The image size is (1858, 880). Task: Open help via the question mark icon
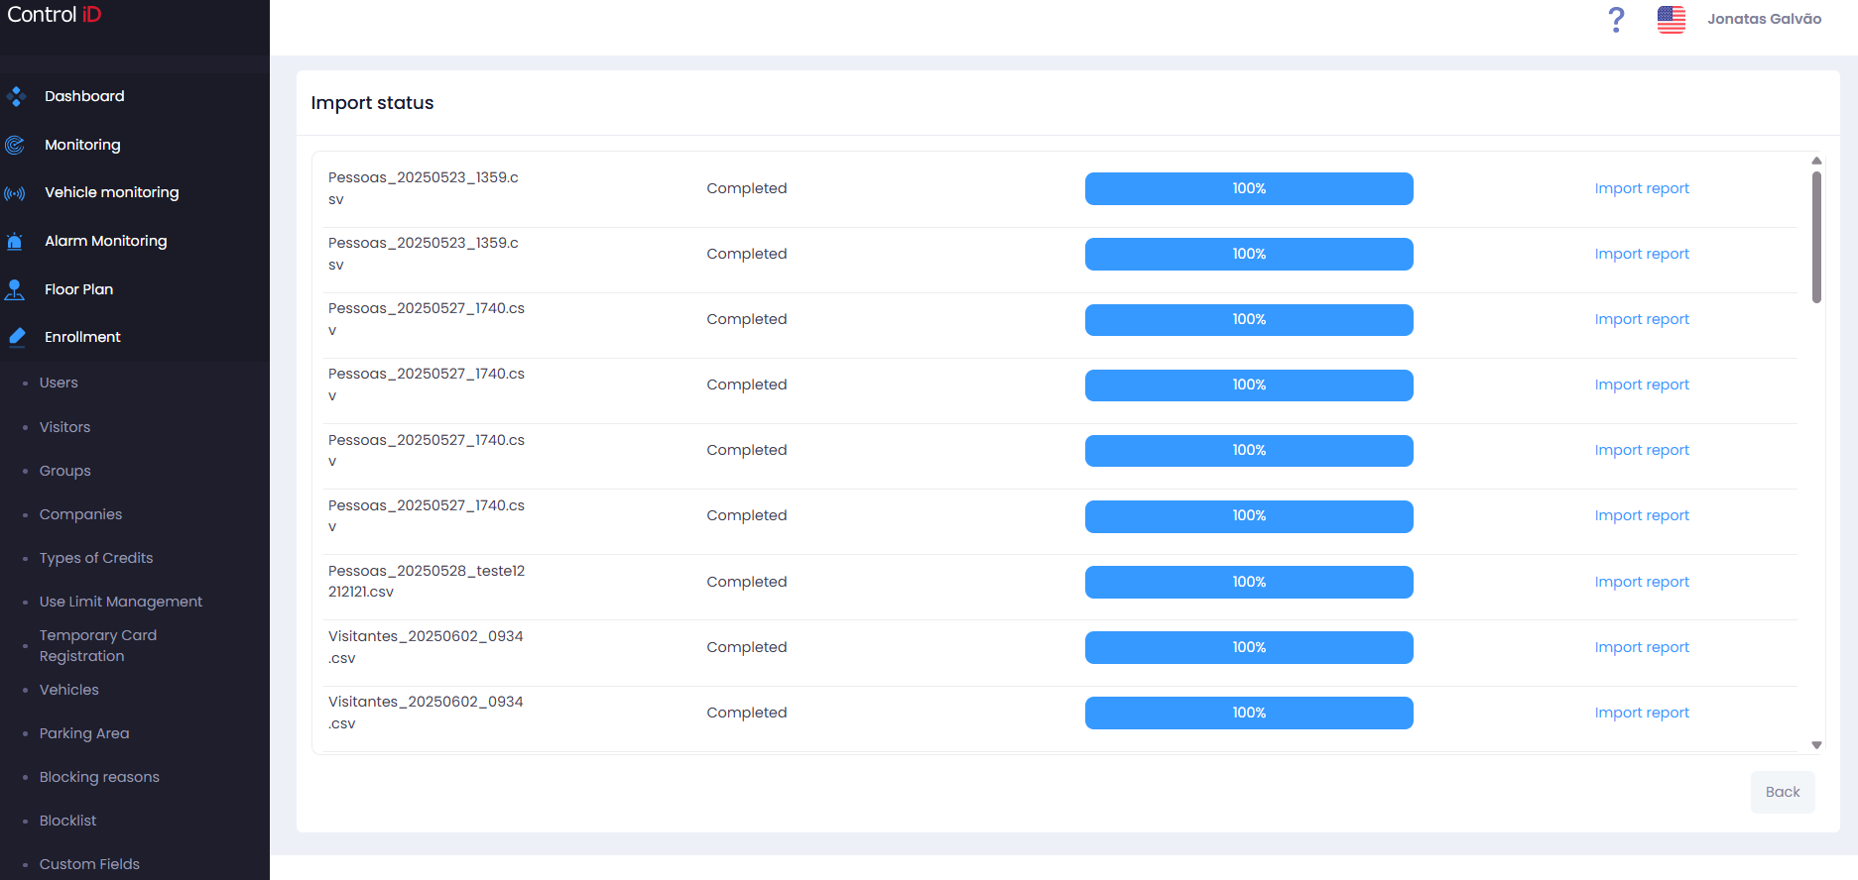[x=1616, y=19]
